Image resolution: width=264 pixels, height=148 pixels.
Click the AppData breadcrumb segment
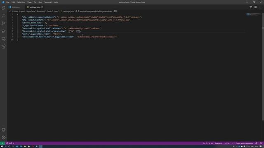tap(31, 12)
